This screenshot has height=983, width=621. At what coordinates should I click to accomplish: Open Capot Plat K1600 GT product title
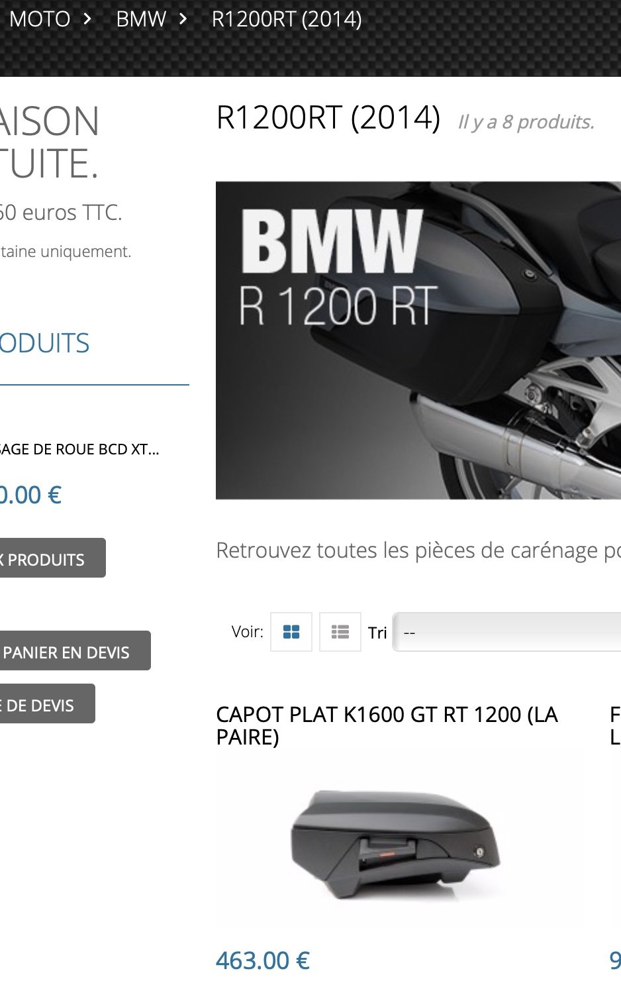pyautogui.click(x=387, y=726)
